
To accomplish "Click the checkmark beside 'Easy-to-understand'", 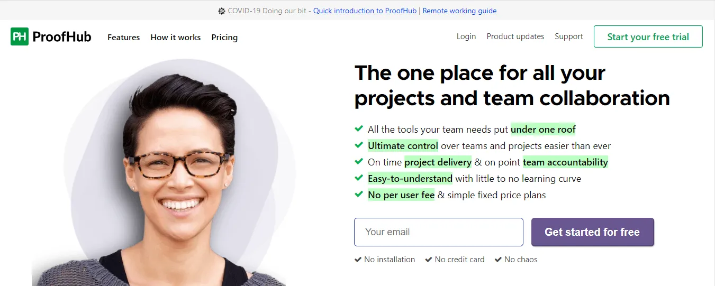I will tap(358, 178).
